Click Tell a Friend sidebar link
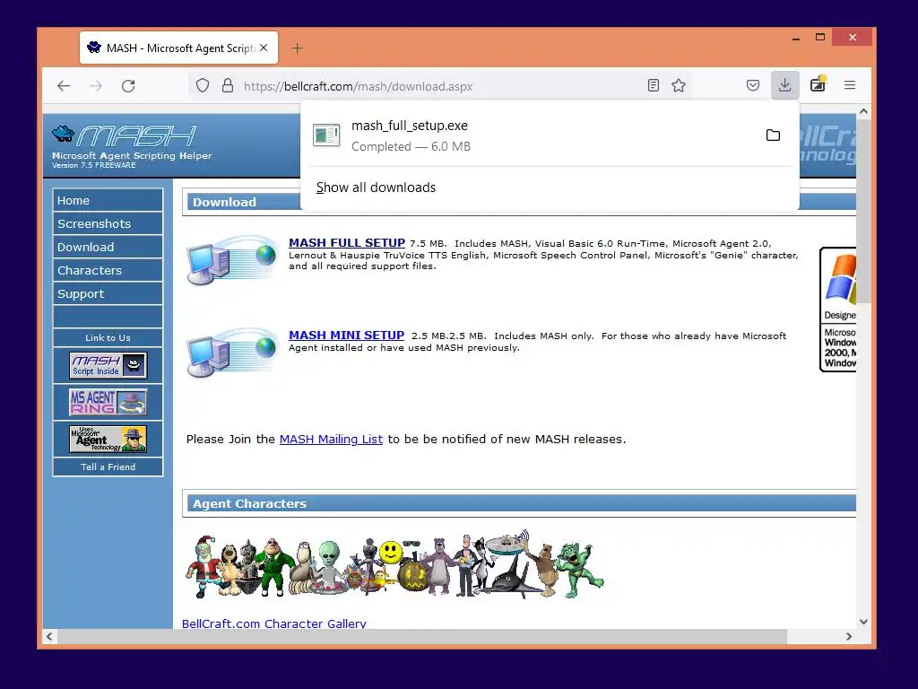This screenshot has height=689, width=918. coord(108,467)
